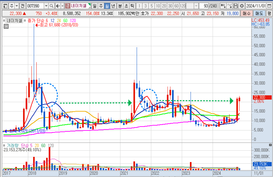Image resolution: width=273 pixels, height=177 pixels.
Task: Click volume average period 20 in legend
Action: point(37,145)
